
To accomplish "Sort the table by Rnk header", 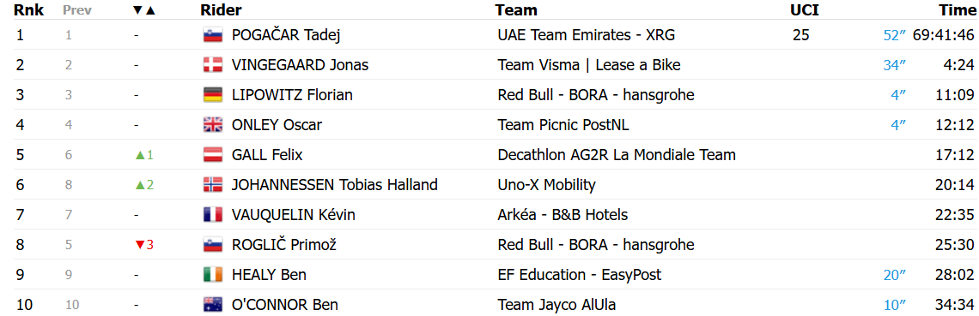I will [x=28, y=10].
